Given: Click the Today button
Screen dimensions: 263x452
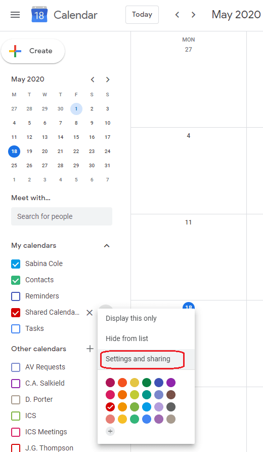Looking at the screenshot, I should point(142,15).
